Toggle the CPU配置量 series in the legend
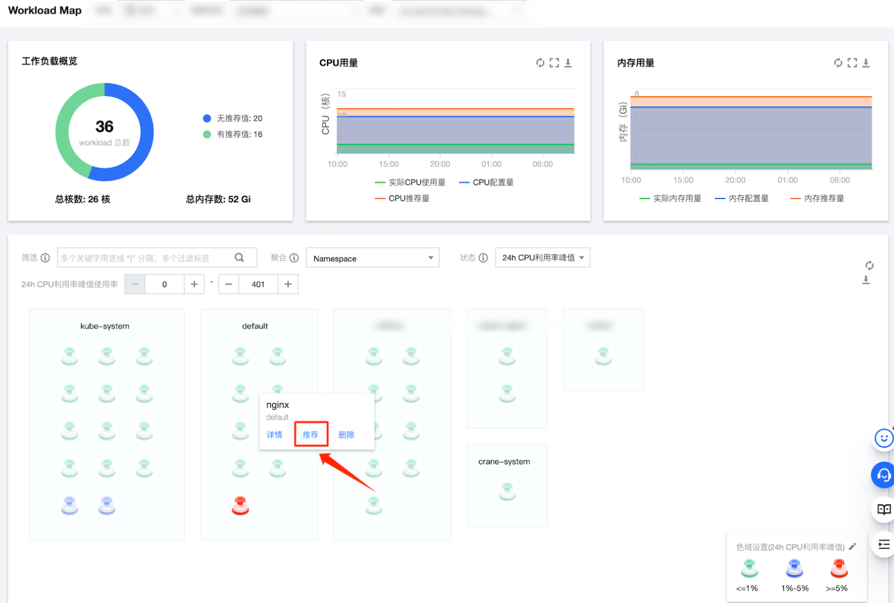The height and width of the screenshot is (603, 894). click(x=486, y=183)
